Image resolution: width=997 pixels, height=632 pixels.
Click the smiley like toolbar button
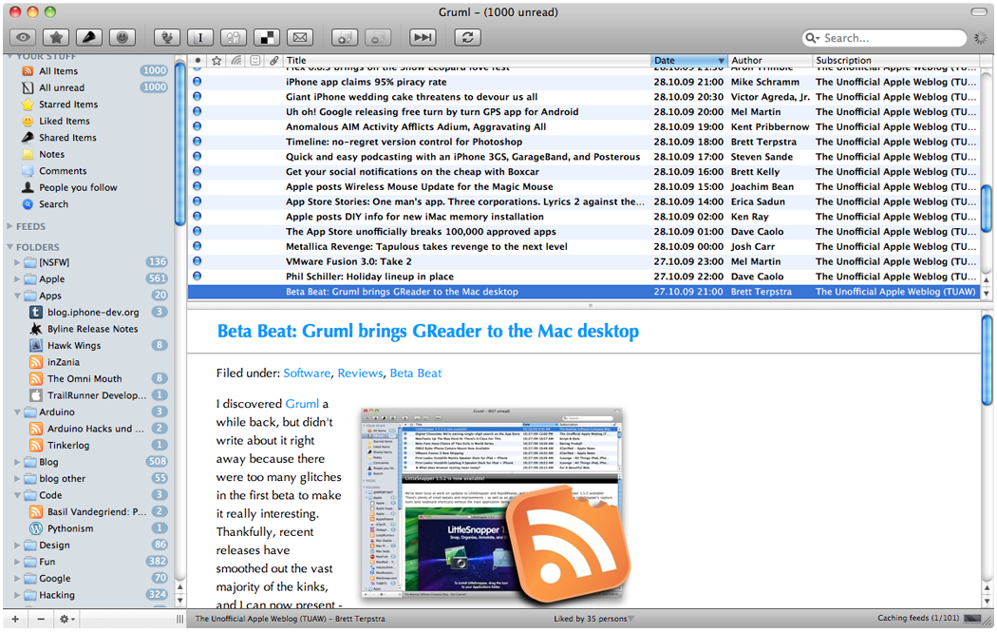coord(122,38)
